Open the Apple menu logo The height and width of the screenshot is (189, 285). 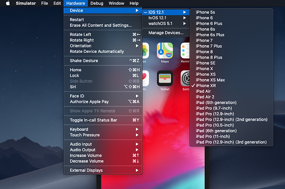pyautogui.click(x=8, y=3)
